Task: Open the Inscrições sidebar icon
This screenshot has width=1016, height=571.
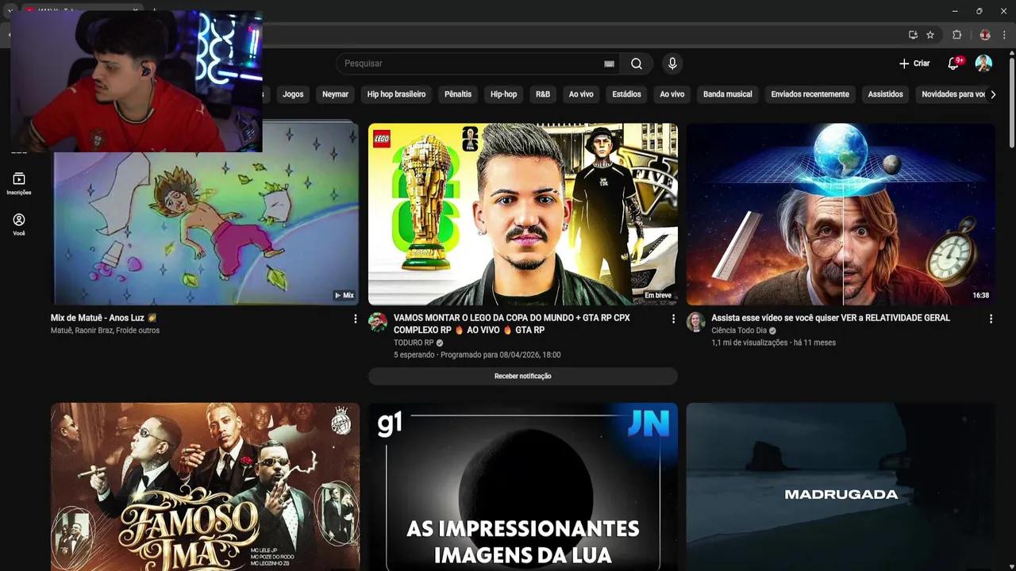Action: pyautogui.click(x=19, y=183)
